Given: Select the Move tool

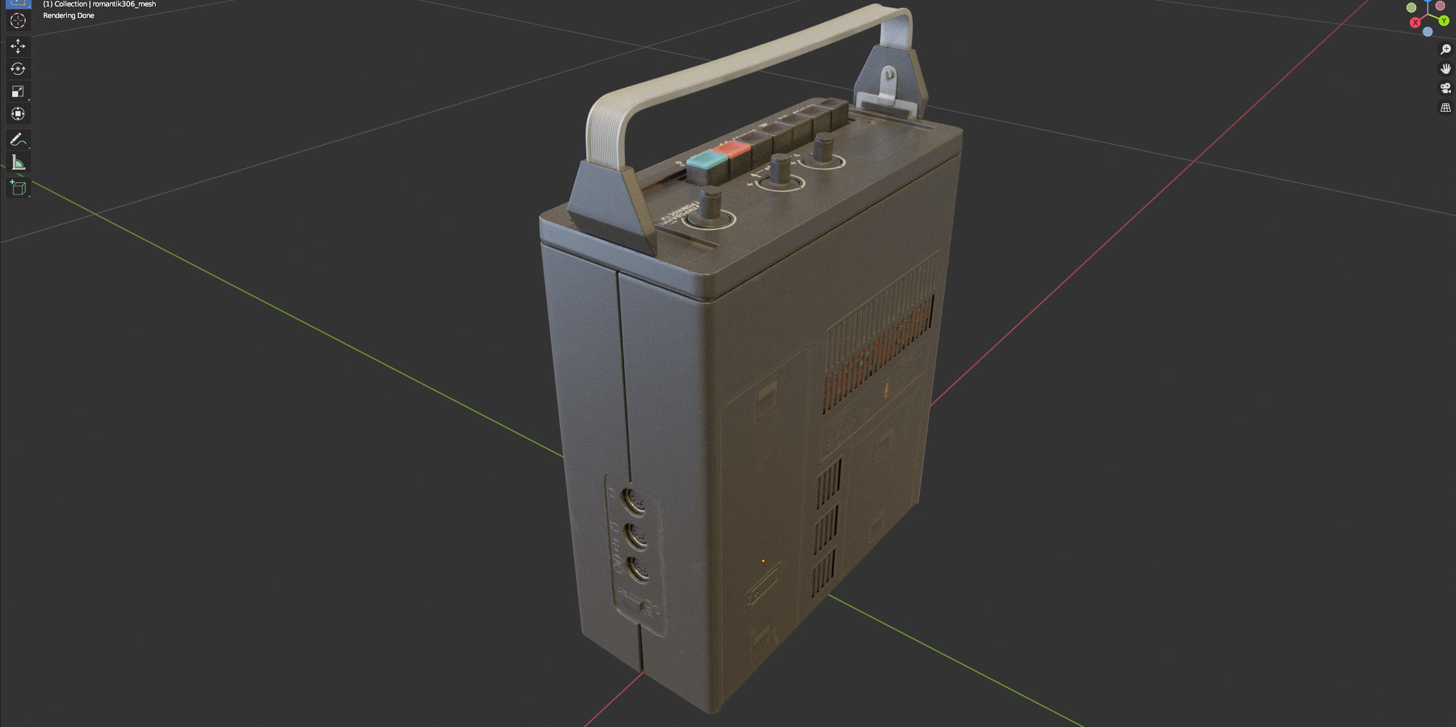Looking at the screenshot, I should pos(18,46).
